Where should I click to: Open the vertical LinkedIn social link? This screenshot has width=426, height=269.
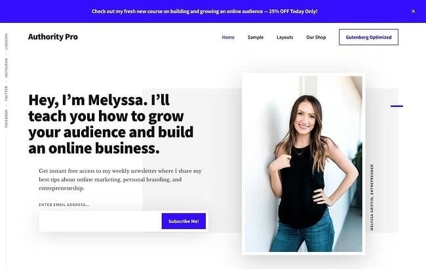(x=7, y=41)
